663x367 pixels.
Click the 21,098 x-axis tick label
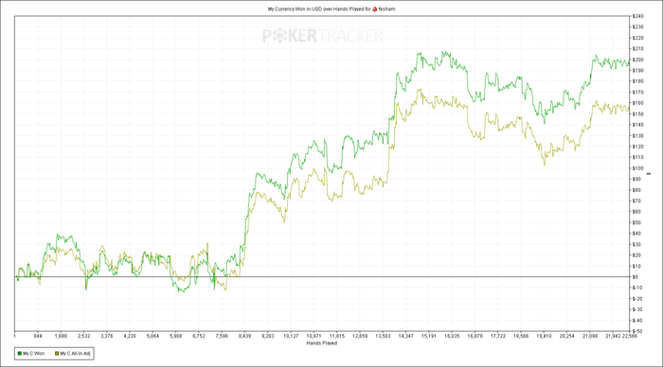click(590, 336)
